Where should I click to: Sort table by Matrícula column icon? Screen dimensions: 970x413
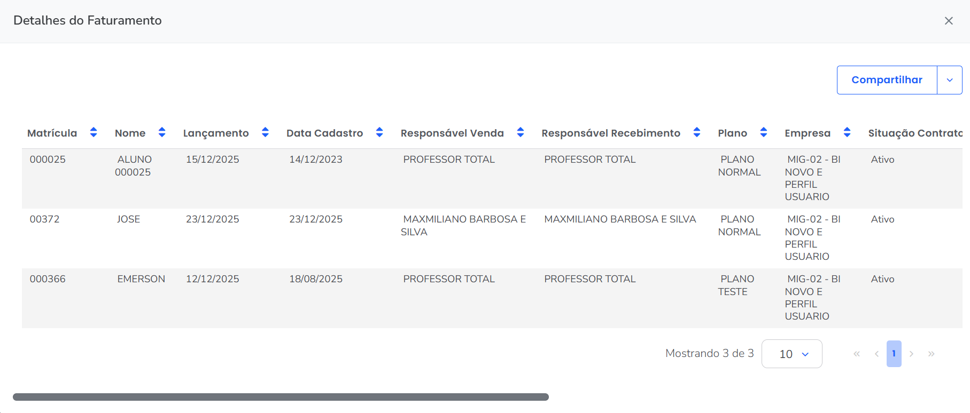tap(94, 132)
